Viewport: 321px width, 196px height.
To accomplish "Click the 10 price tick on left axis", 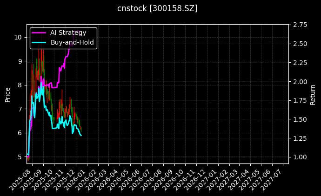I will [19, 37].
